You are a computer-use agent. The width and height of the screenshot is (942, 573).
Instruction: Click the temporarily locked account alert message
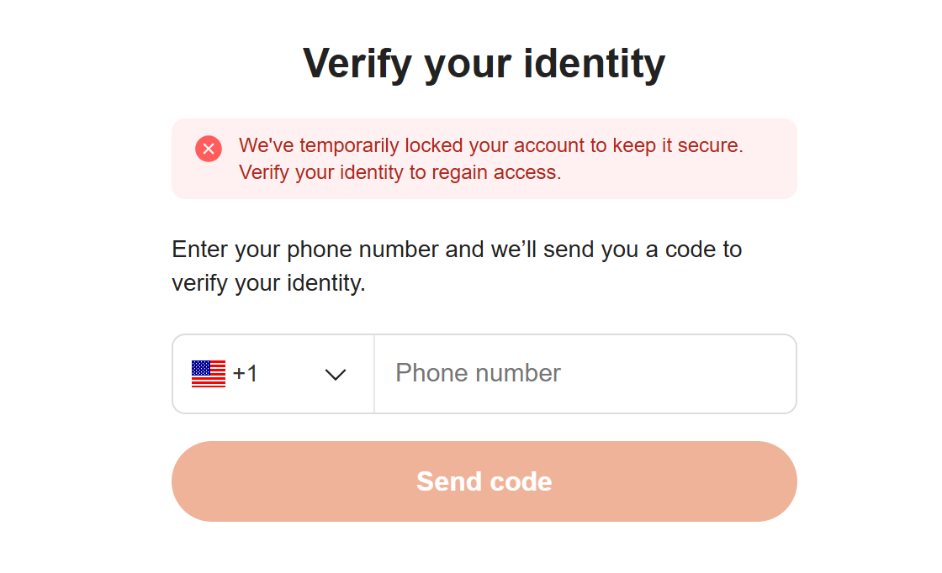pyautogui.click(x=491, y=159)
